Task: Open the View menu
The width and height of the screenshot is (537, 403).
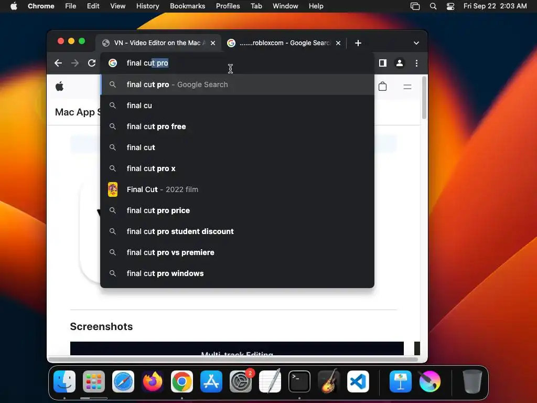Action: pos(117,6)
